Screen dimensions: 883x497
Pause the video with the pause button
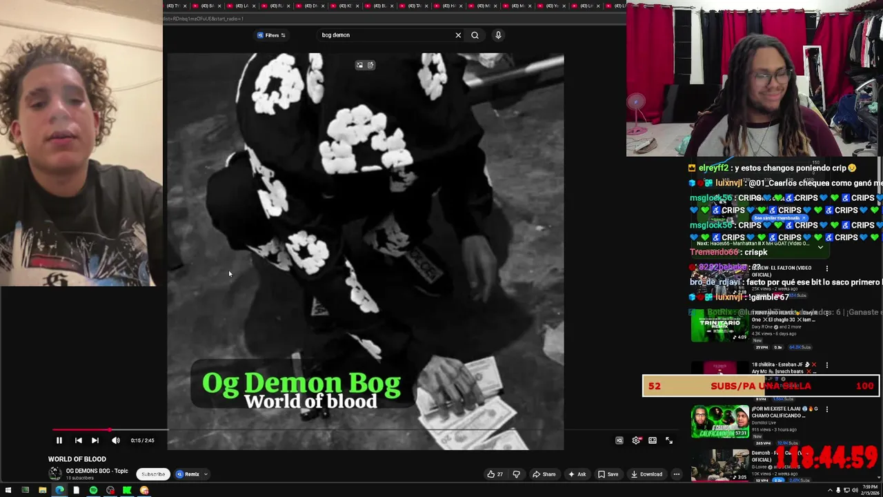click(x=59, y=440)
